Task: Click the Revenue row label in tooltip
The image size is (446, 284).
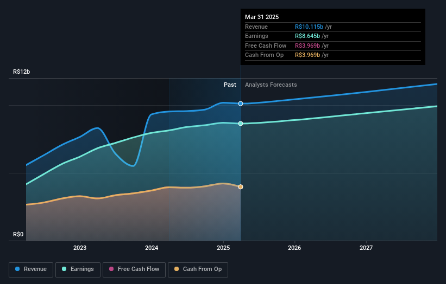Action: [x=256, y=27]
